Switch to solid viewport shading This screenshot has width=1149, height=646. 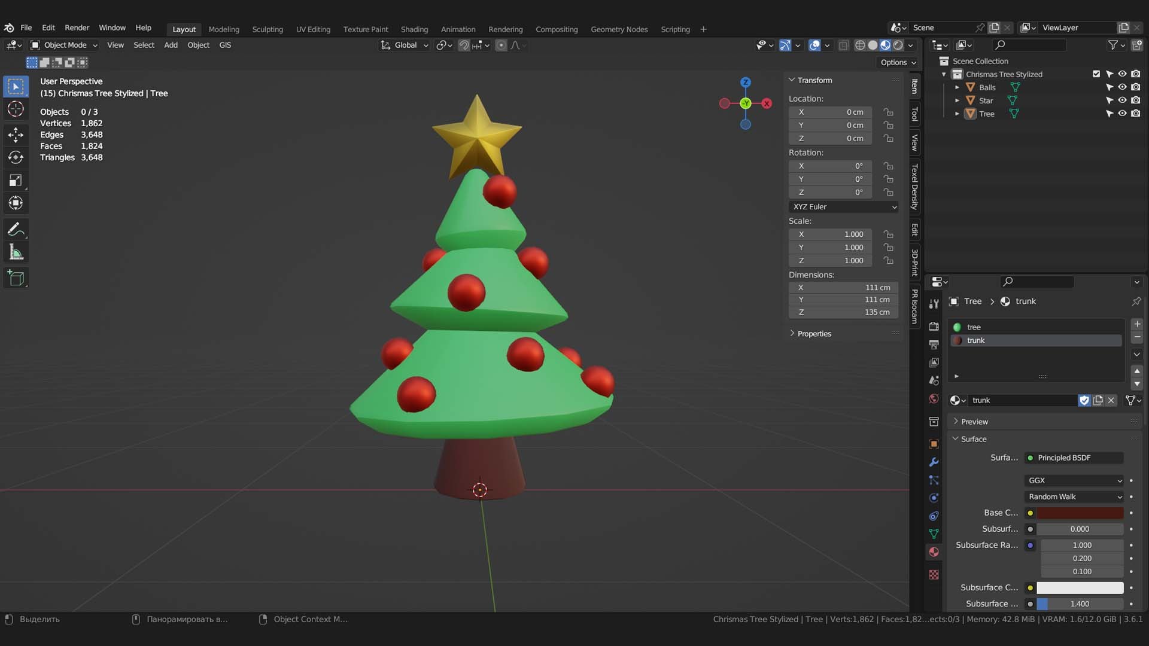(873, 45)
